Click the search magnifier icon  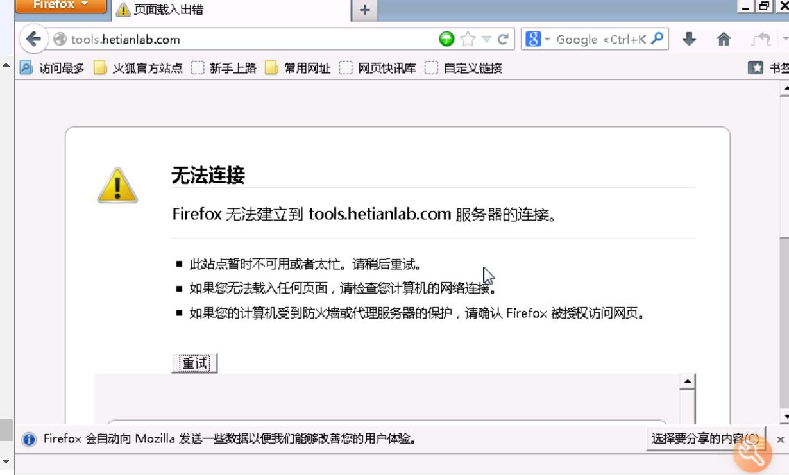pos(657,39)
